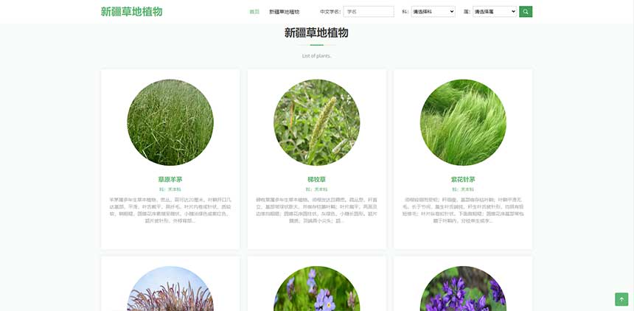Open the 属 (genus) dropdown
This screenshot has width=634, height=311.
[x=495, y=12]
